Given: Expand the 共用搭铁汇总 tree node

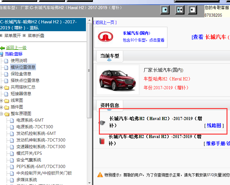Looking at the screenshot, I should [x=1, y=87].
